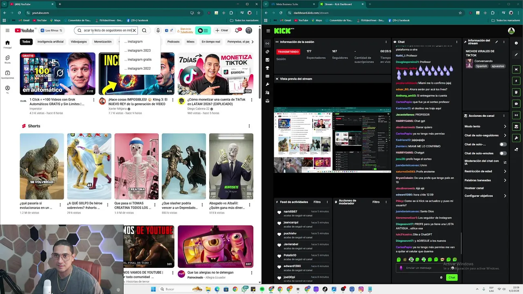Open Moderación del chat con IA link

point(485,162)
